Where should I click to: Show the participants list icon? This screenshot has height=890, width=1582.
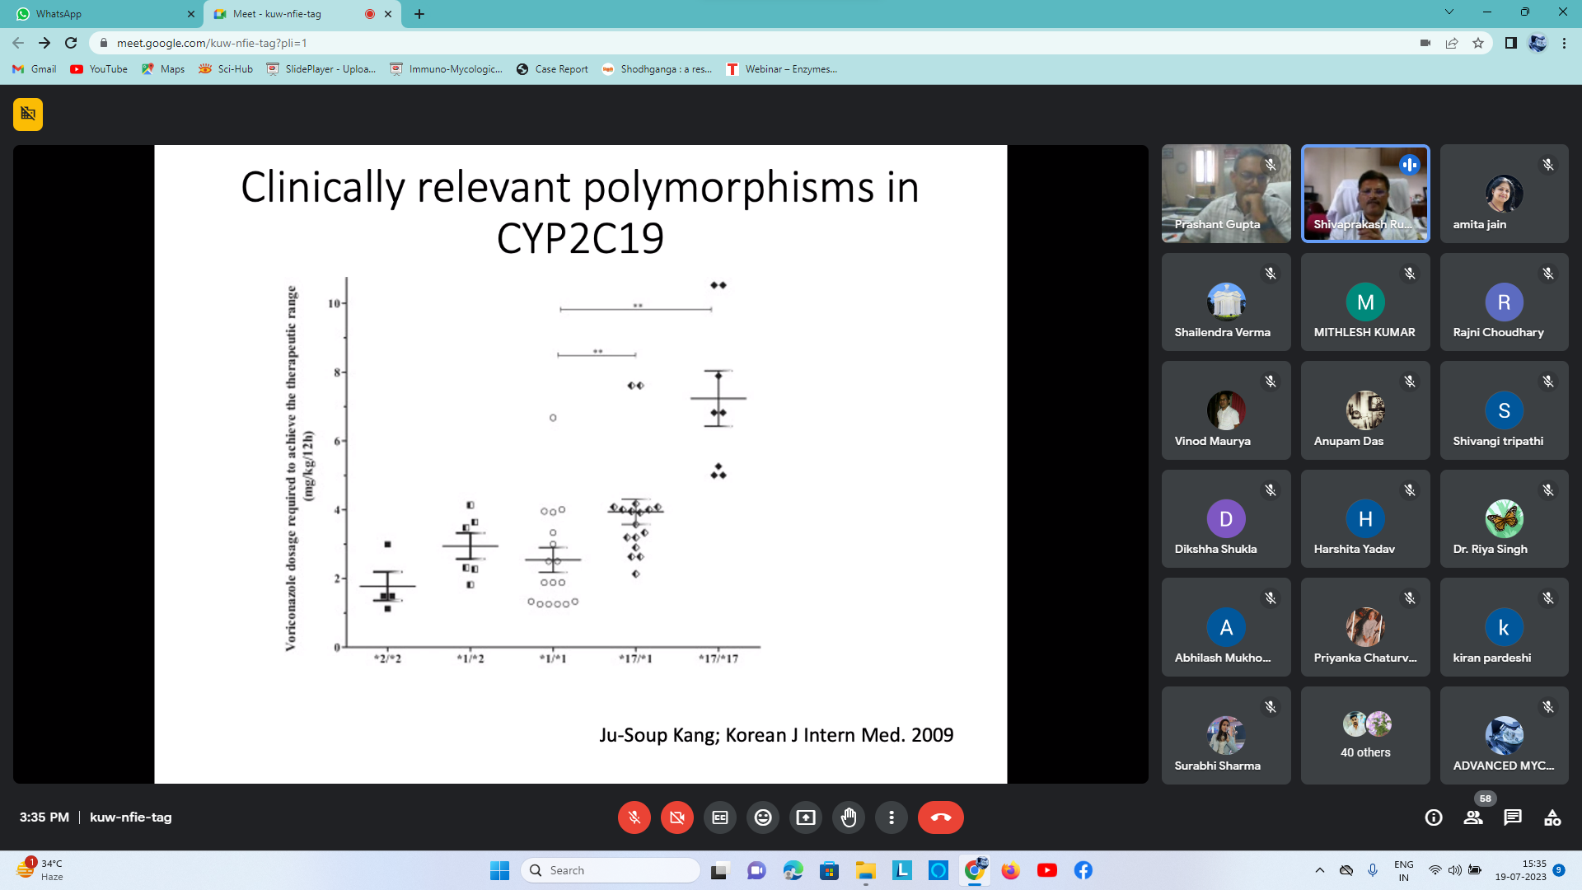pos(1473,817)
